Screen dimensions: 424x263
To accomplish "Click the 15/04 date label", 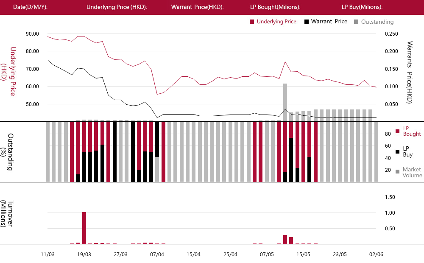I will click(x=194, y=255).
